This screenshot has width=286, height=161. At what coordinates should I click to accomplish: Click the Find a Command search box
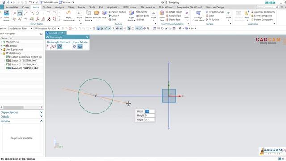click(x=267, y=7)
